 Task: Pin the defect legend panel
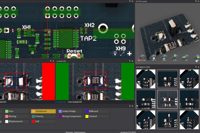tap(130, 106)
